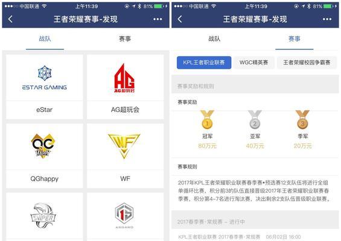Open the three-dot menu on right screen
Image resolution: width=341 pixels, height=241 pixels.
(327, 19)
